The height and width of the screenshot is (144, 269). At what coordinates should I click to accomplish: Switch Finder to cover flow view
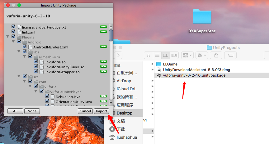point(174,55)
